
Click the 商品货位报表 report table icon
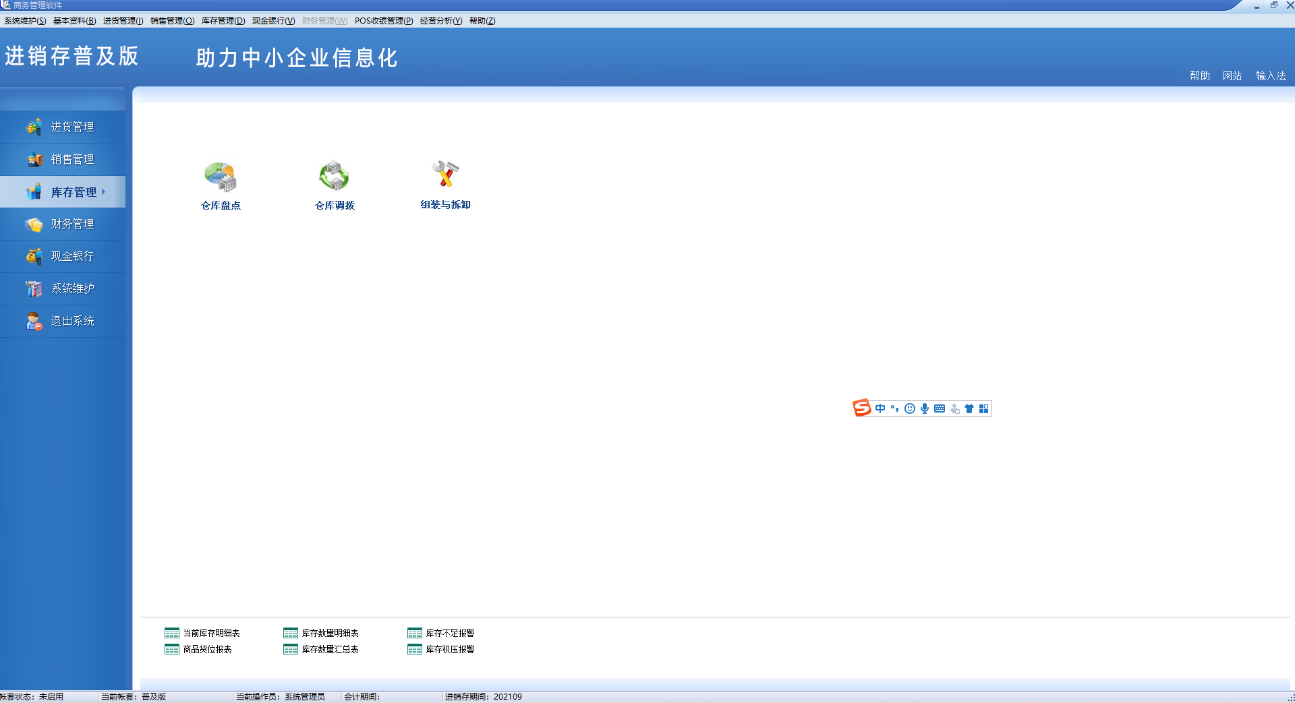click(x=172, y=650)
